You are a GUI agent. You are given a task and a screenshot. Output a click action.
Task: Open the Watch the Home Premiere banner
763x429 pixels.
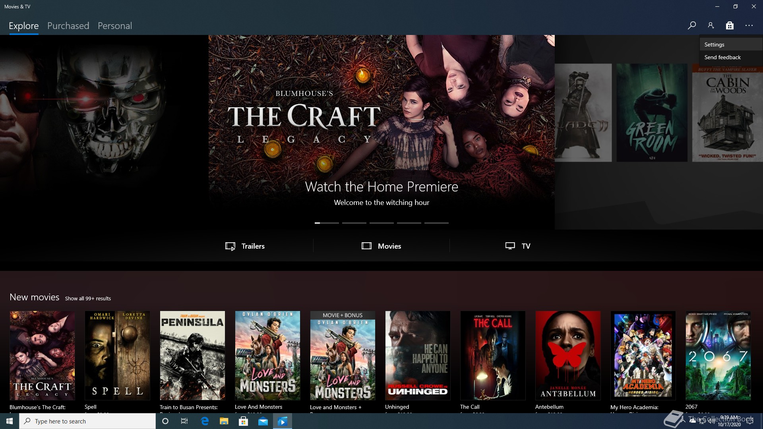pos(381,132)
